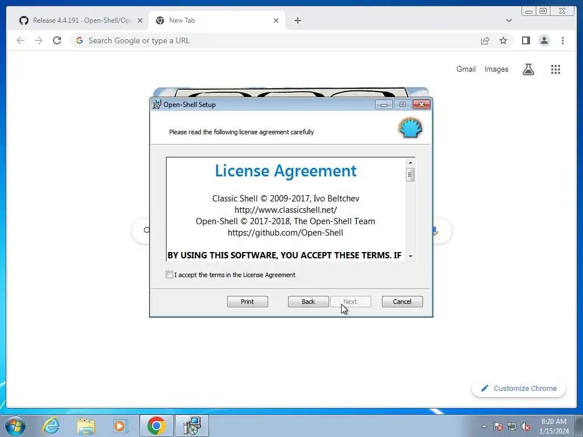
Task: Open Images link on New Tab page
Action: [x=496, y=69]
